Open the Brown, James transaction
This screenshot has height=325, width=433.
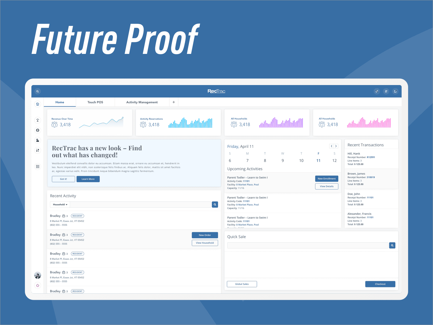coord(371,179)
